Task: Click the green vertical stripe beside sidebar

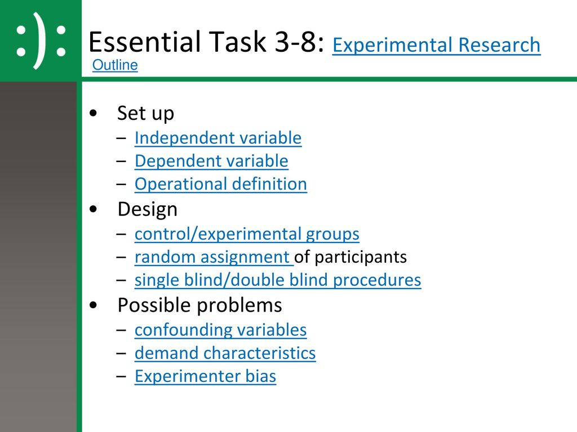Action: tap(79, 256)
